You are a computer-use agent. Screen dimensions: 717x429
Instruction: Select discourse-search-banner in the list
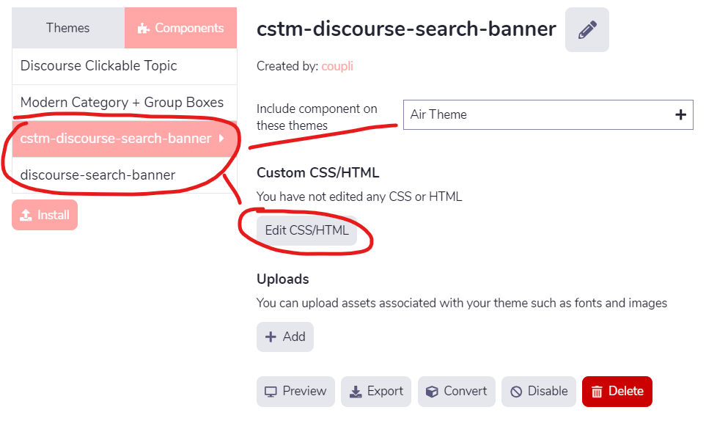[98, 175]
